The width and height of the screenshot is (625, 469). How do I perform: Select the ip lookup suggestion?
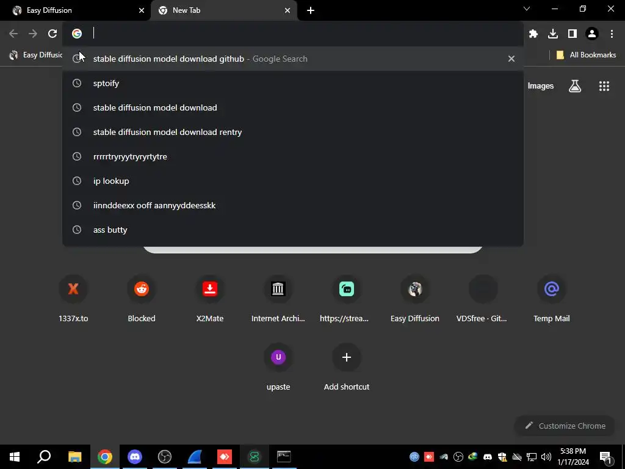pos(293,181)
